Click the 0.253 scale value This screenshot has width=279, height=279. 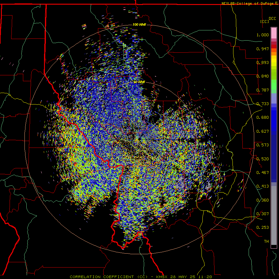(263, 228)
